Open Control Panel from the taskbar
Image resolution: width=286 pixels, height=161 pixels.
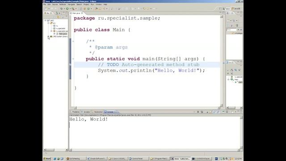(x=139, y=159)
